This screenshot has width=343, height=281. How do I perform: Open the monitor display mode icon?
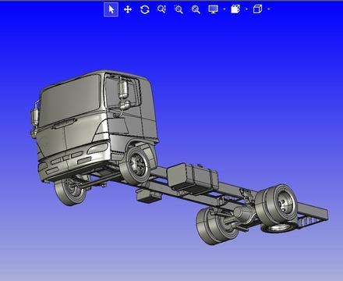pyautogui.click(x=213, y=9)
